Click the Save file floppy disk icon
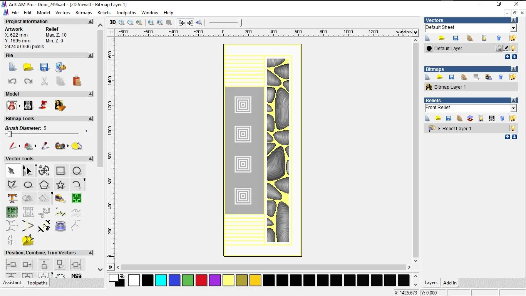The width and height of the screenshot is (526, 296). pyautogui.click(x=44, y=67)
